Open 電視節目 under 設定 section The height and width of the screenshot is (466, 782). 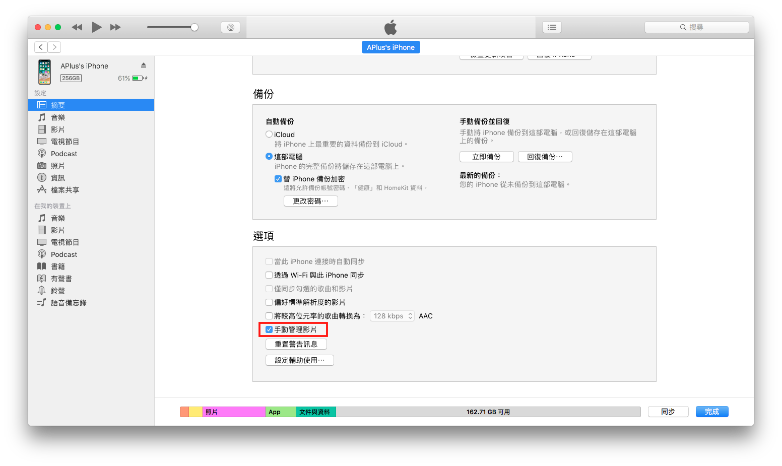(91, 142)
